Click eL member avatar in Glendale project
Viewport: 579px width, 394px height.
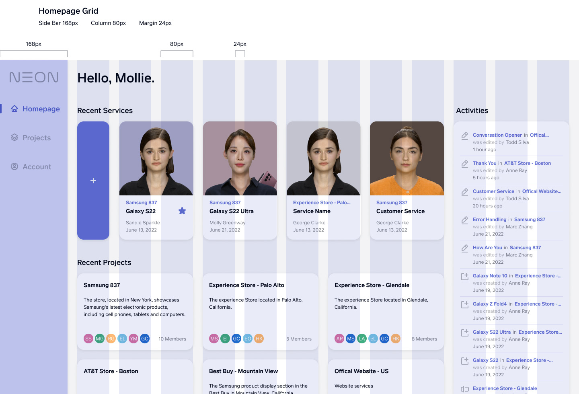pos(373,339)
